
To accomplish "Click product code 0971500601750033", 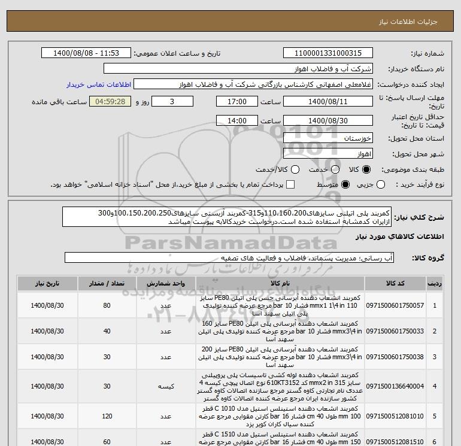I will click(x=395, y=331).
